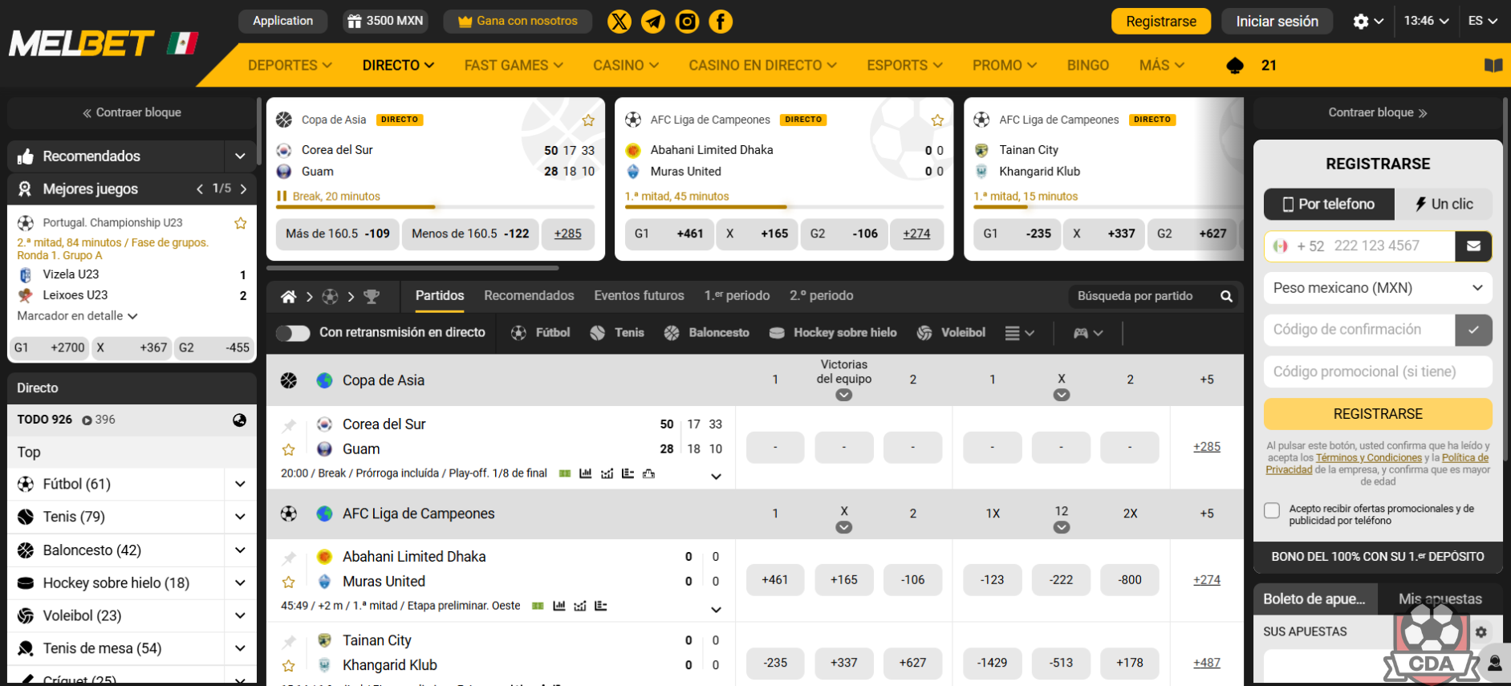Open the MÁS menu
Viewport: 1511px width, 686px height.
[x=1161, y=65]
